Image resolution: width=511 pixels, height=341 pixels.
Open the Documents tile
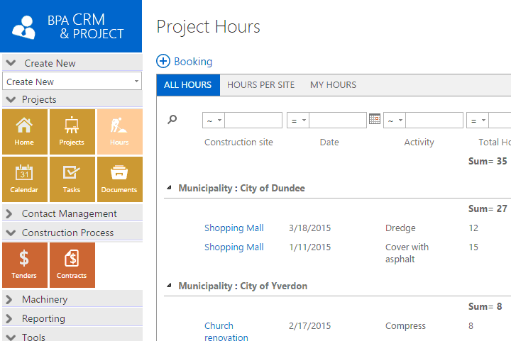[x=120, y=179]
